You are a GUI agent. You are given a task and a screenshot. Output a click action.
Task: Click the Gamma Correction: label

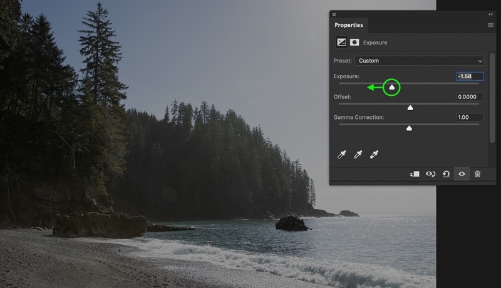359,117
